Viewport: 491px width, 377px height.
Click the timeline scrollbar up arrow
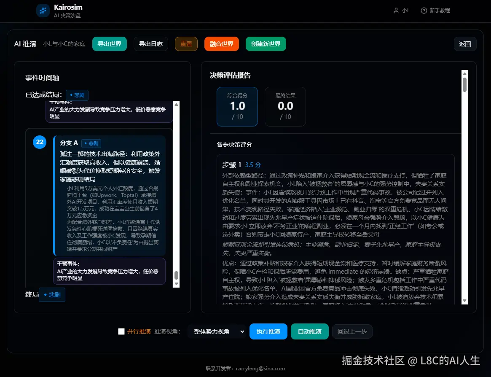click(x=176, y=104)
